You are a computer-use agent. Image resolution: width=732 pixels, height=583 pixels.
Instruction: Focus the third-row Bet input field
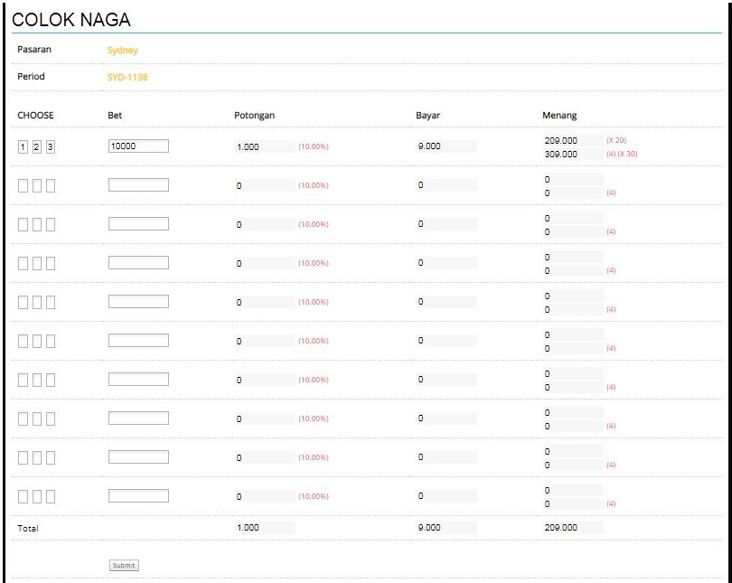pos(138,223)
